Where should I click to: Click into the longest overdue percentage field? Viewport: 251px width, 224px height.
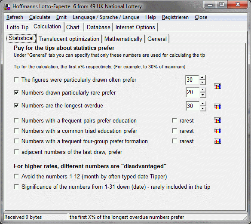(193, 106)
